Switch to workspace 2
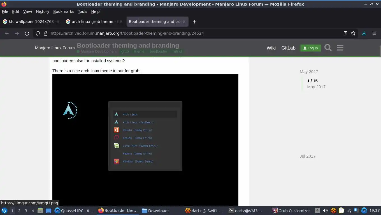The height and width of the screenshot is (215, 381). tap(19, 211)
